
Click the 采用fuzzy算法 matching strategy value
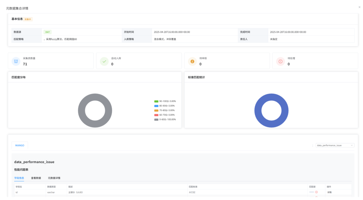[60, 39]
